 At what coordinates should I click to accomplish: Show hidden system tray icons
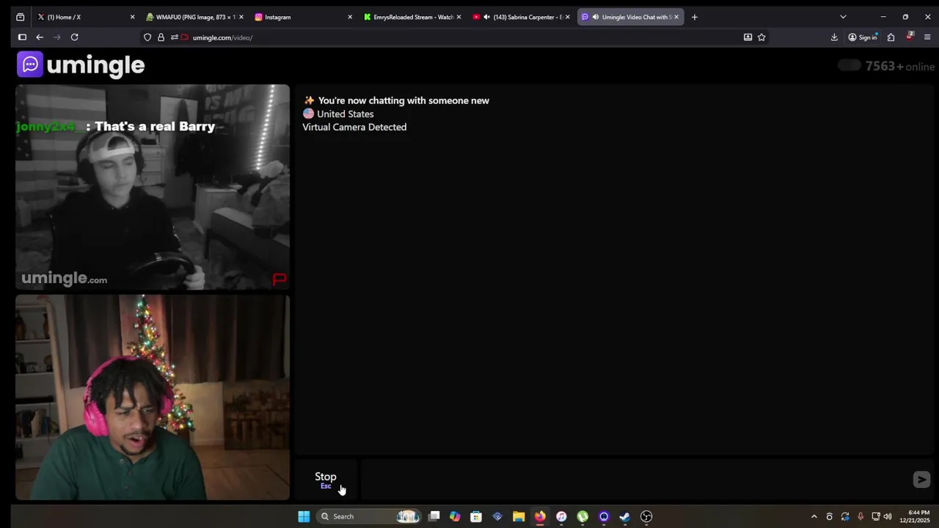pos(814,516)
